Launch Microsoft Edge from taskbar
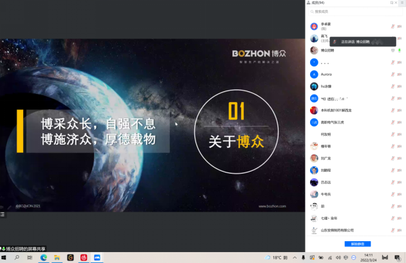 [44, 258]
